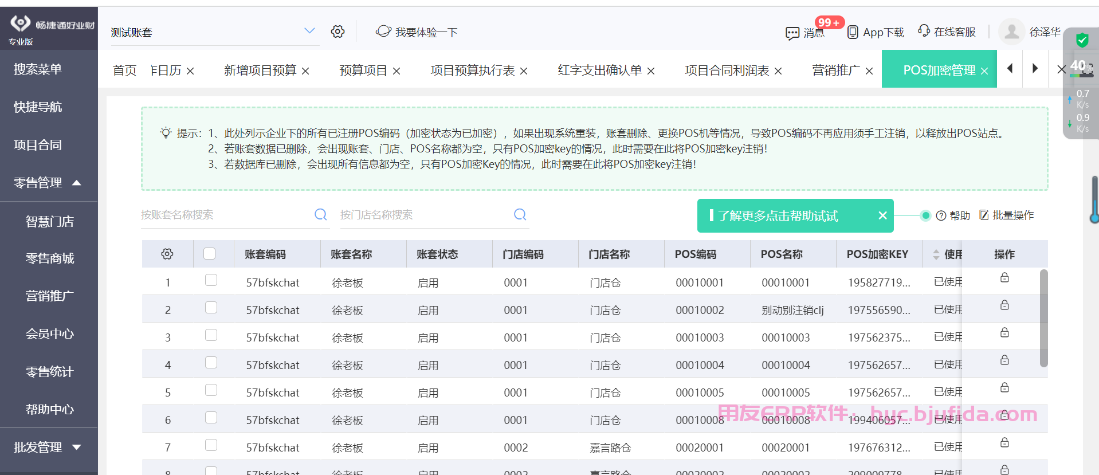Image resolution: width=1099 pixels, height=475 pixels.
Task: Open 零售统计 submenu item
Action: (x=49, y=372)
